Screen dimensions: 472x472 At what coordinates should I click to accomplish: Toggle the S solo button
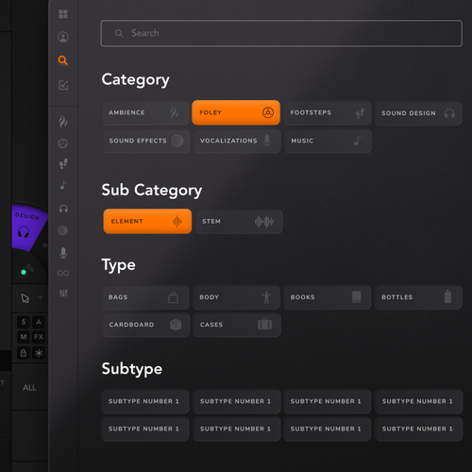click(24, 322)
